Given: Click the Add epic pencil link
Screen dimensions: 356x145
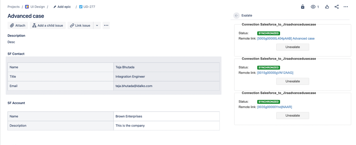Looking at the screenshot, I should tap(61, 7).
